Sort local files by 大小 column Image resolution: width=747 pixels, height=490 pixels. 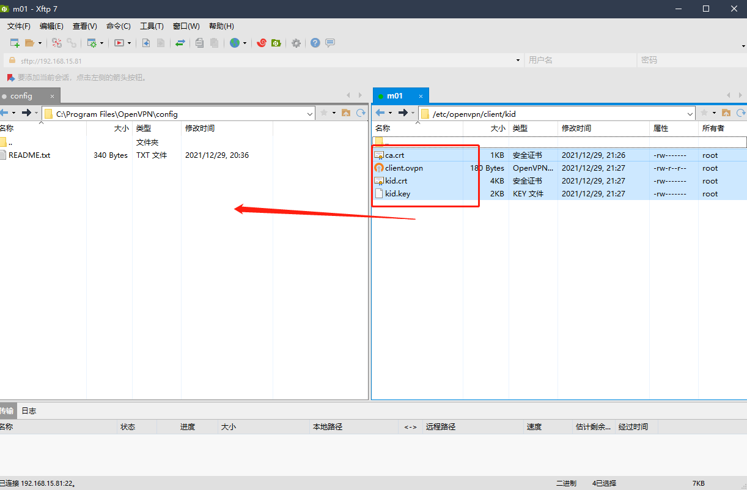click(109, 128)
